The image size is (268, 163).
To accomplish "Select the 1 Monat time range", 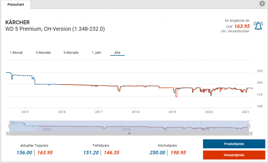I will [16, 53].
